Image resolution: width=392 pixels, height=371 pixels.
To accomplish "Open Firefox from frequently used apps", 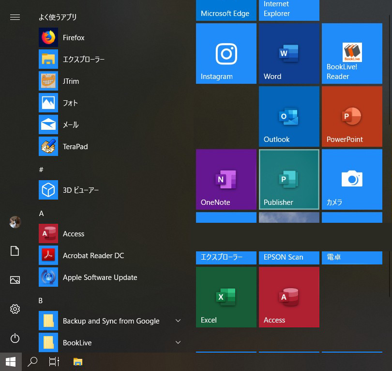I will (111, 37).
